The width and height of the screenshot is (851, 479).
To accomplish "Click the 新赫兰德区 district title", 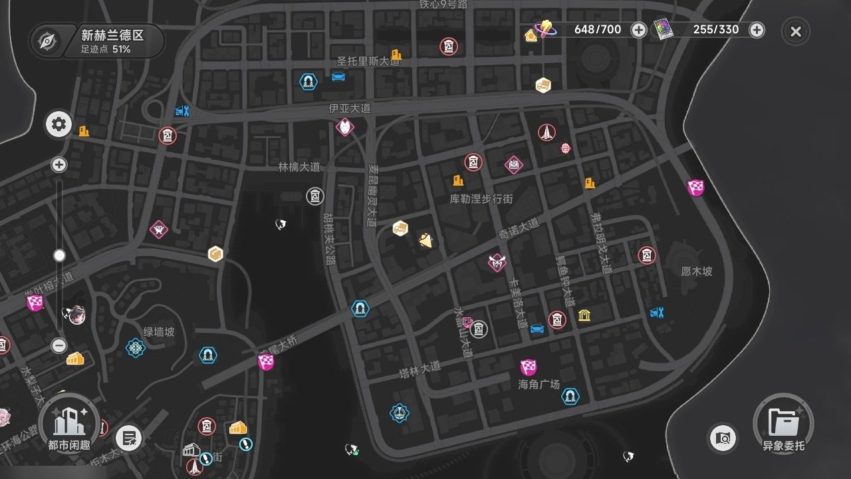I will 112,35.
